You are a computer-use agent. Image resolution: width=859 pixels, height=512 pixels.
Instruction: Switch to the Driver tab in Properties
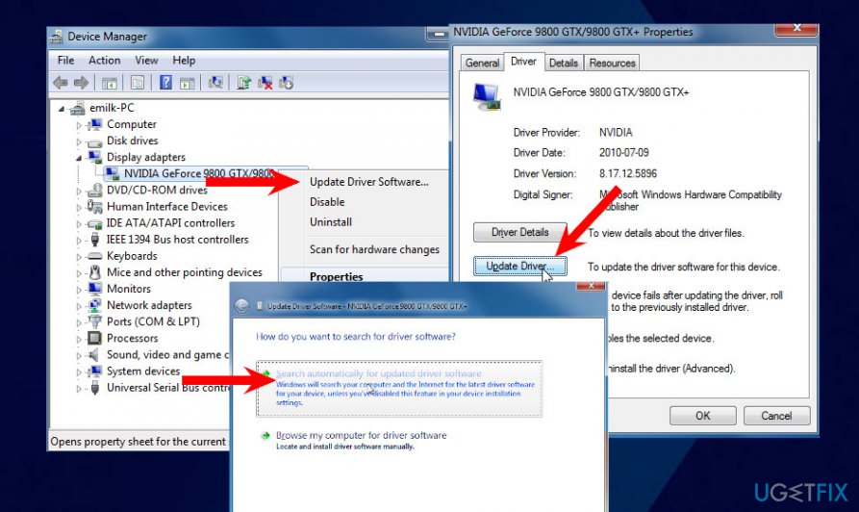coord(523,62)
